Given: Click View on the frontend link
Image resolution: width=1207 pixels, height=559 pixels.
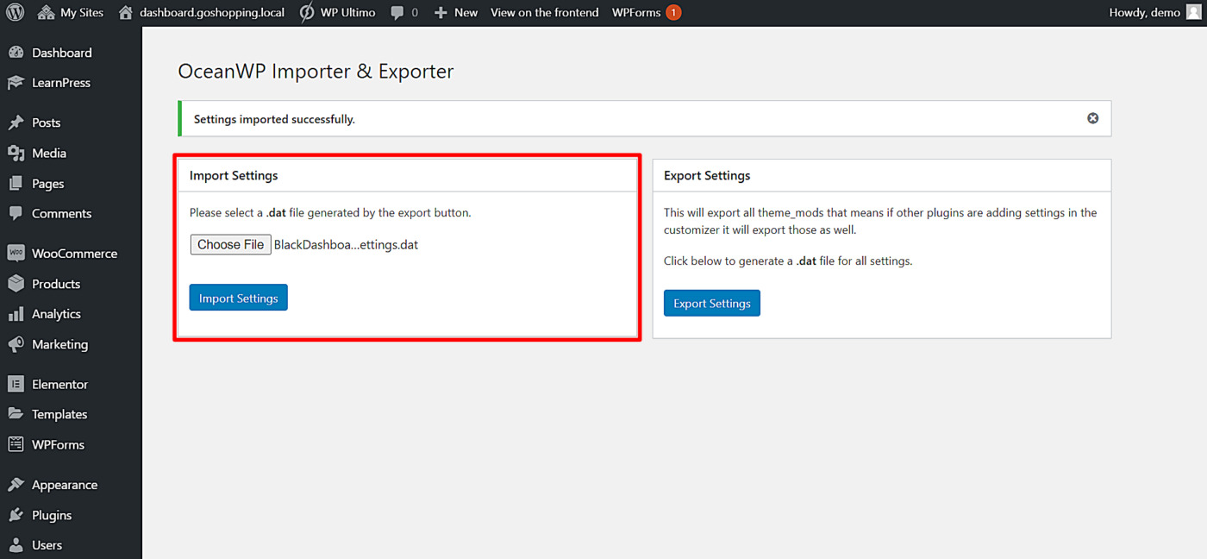Looking at the screenshot, I should [x=545, y=13].
